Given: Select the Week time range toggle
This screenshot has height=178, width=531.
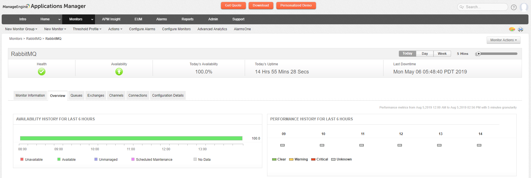Looking at the screenshot, I should [442, 54].
